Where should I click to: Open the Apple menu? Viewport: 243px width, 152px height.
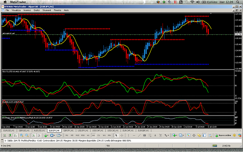point(5,2)
